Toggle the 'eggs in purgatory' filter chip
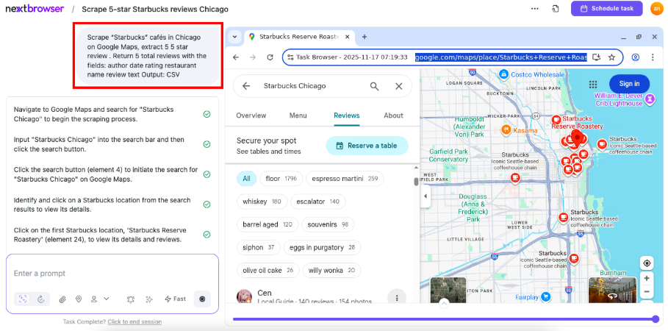Image resolution: width=668 pixels, height=331 pixels. point(322,247)
